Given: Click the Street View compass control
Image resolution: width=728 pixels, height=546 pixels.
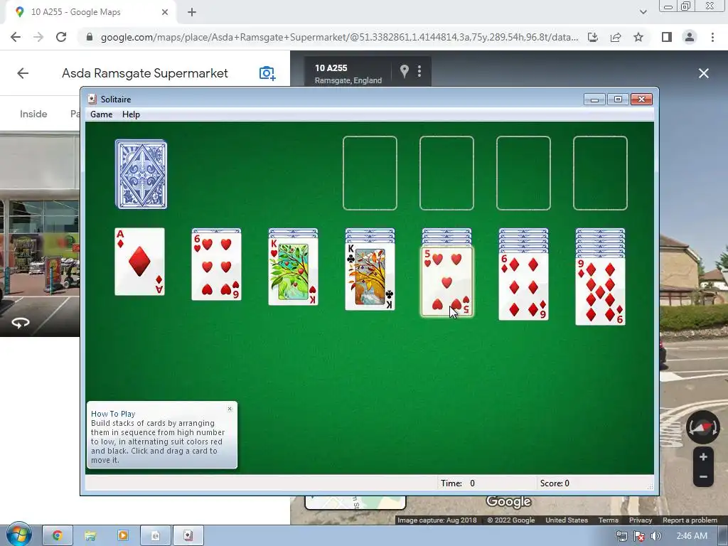Looking at the screenshot, I should pos(703,427).
